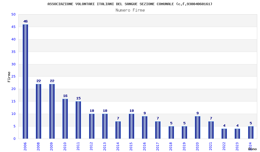Click the x-axis label 2011
The height and width of the screenshot is (152, 260).
78,147
